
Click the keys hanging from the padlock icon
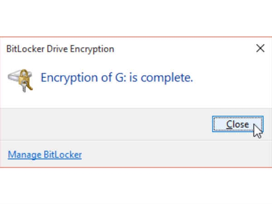point(27,86)
